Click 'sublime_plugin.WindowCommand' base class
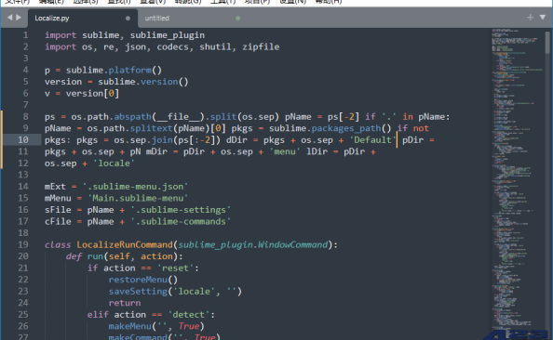This screenshot has width=553, height=340. 253,244
